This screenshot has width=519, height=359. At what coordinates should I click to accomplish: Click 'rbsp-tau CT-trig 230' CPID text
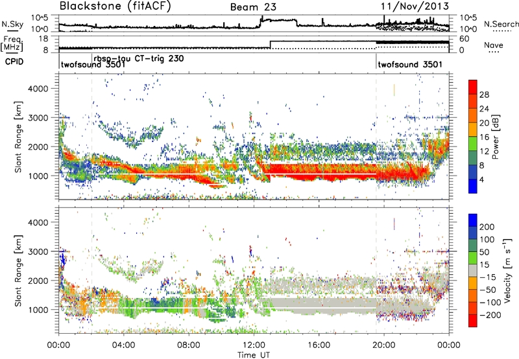point(139,58)
